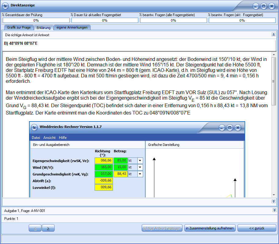Click the Winddreiecks-Rechner logo icon

(34, 127)
